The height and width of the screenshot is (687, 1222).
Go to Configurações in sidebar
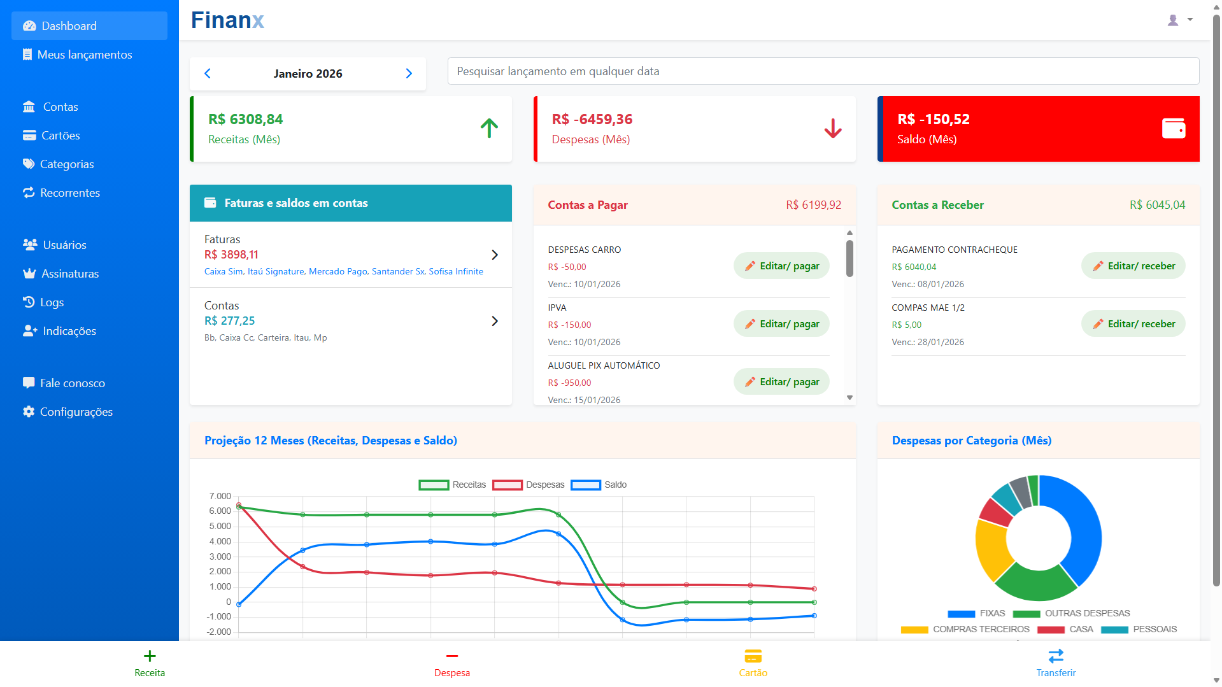(x=75, y=411)
